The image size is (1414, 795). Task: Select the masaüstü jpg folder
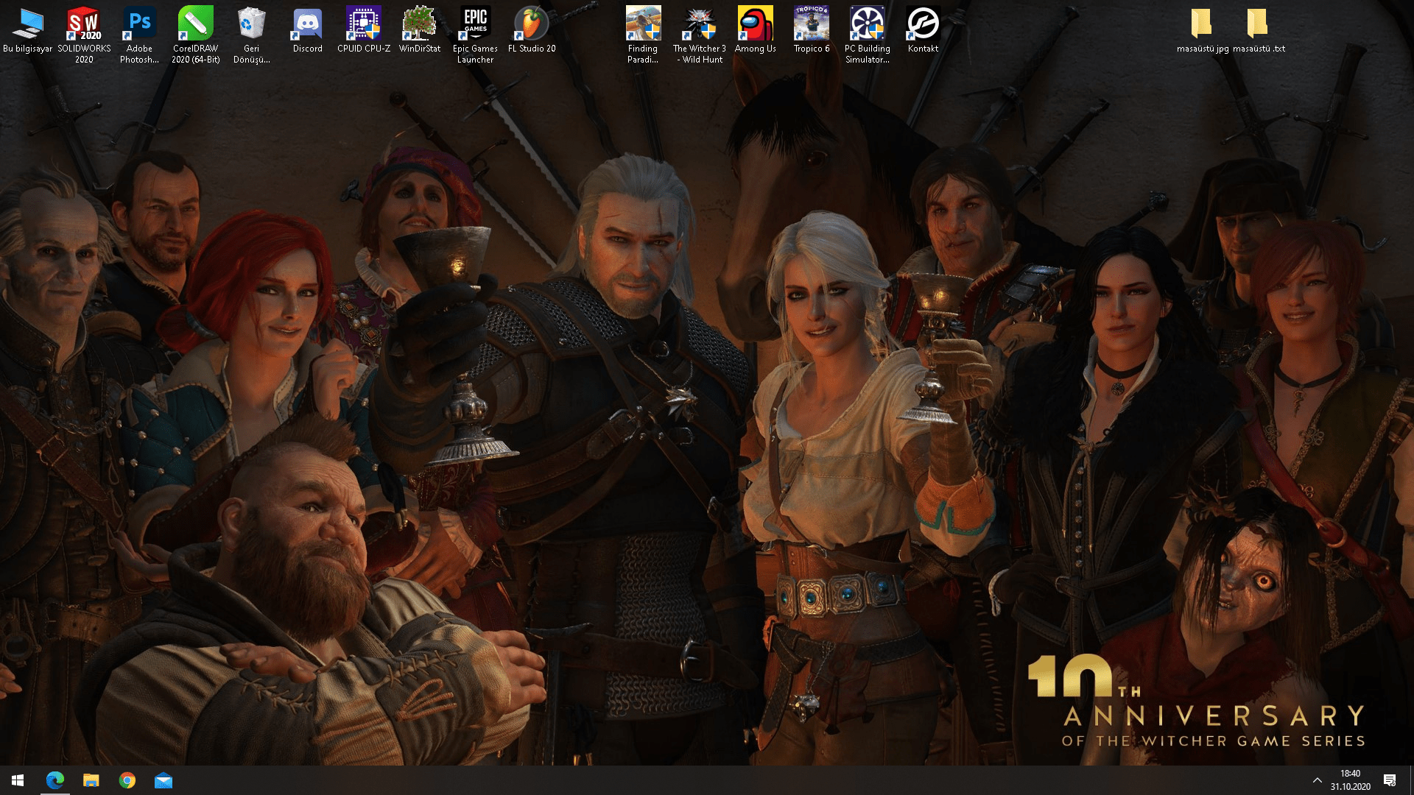click(1202, 24)
